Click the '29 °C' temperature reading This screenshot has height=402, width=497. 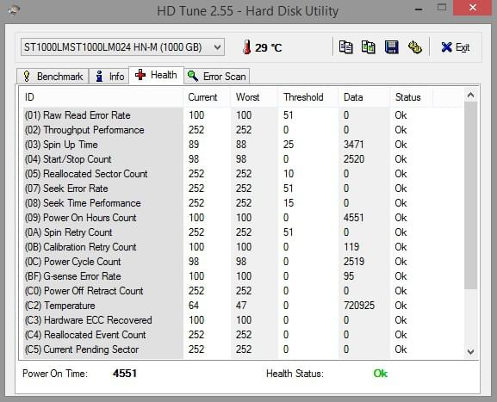[x=269, y=48]
